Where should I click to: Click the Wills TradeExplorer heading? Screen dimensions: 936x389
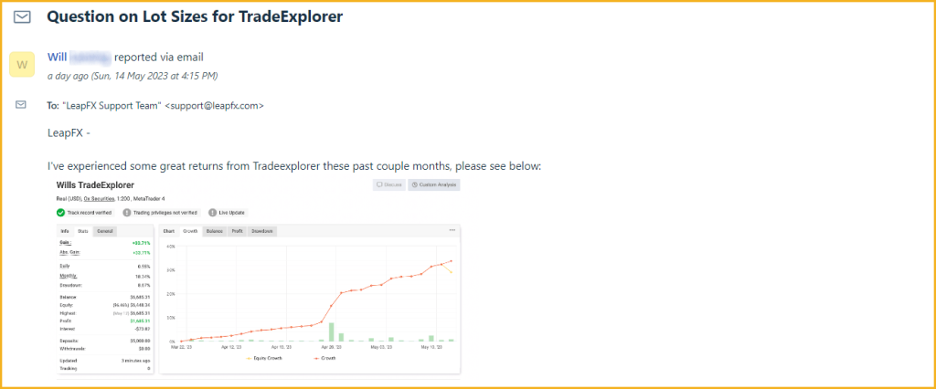[95, 185]
